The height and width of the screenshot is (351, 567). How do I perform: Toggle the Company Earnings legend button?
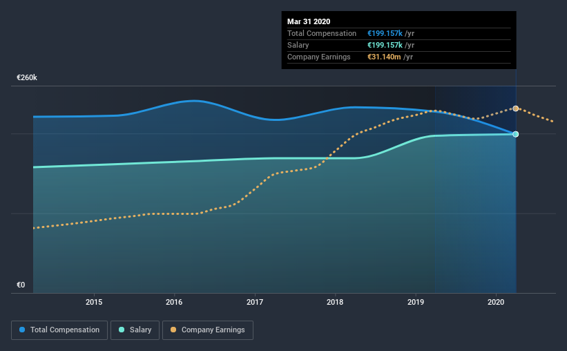[x=208, y=330]
